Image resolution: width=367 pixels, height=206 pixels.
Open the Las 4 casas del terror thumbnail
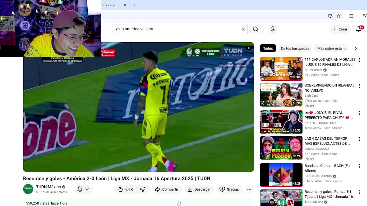281,148
